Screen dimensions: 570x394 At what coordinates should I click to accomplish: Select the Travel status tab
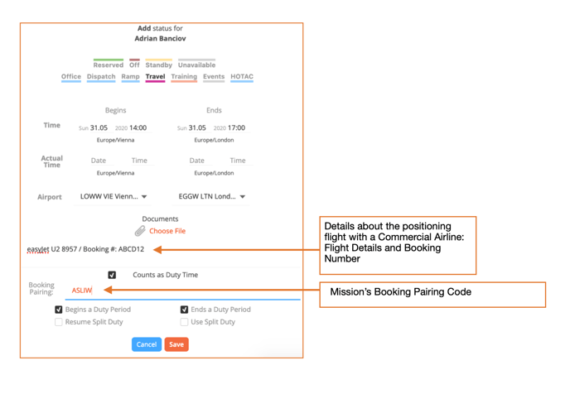click(155, 77)
